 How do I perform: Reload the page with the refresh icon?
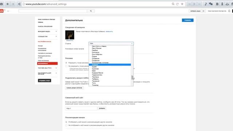177,4
